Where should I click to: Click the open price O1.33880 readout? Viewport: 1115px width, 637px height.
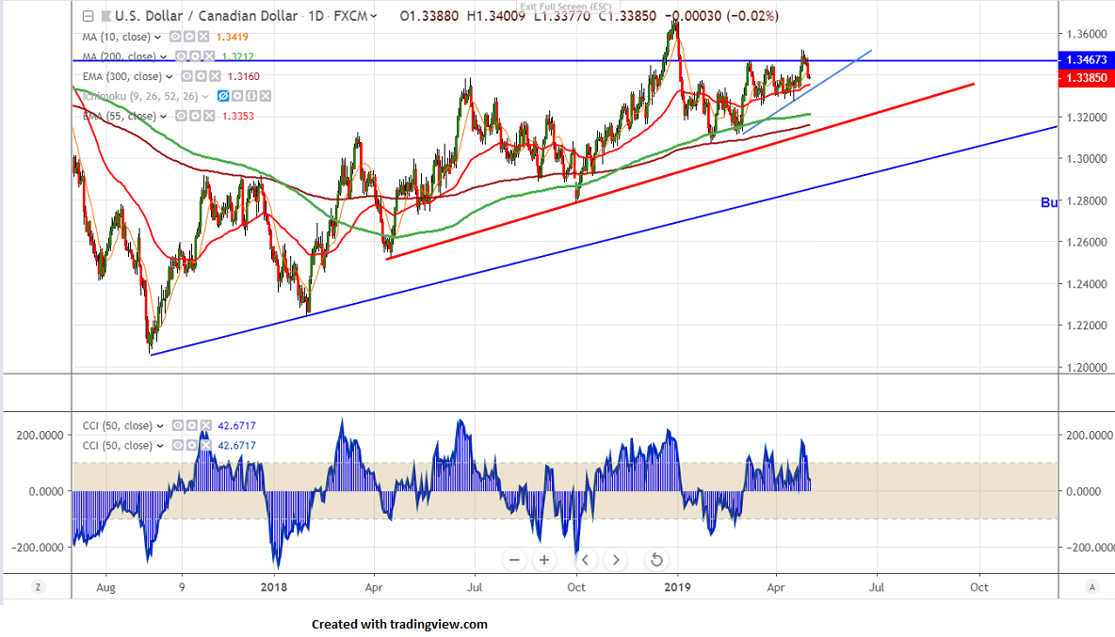tap(428, 16)
